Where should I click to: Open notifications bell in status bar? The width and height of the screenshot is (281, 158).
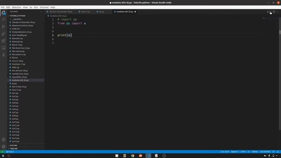[x=278, y=152]
